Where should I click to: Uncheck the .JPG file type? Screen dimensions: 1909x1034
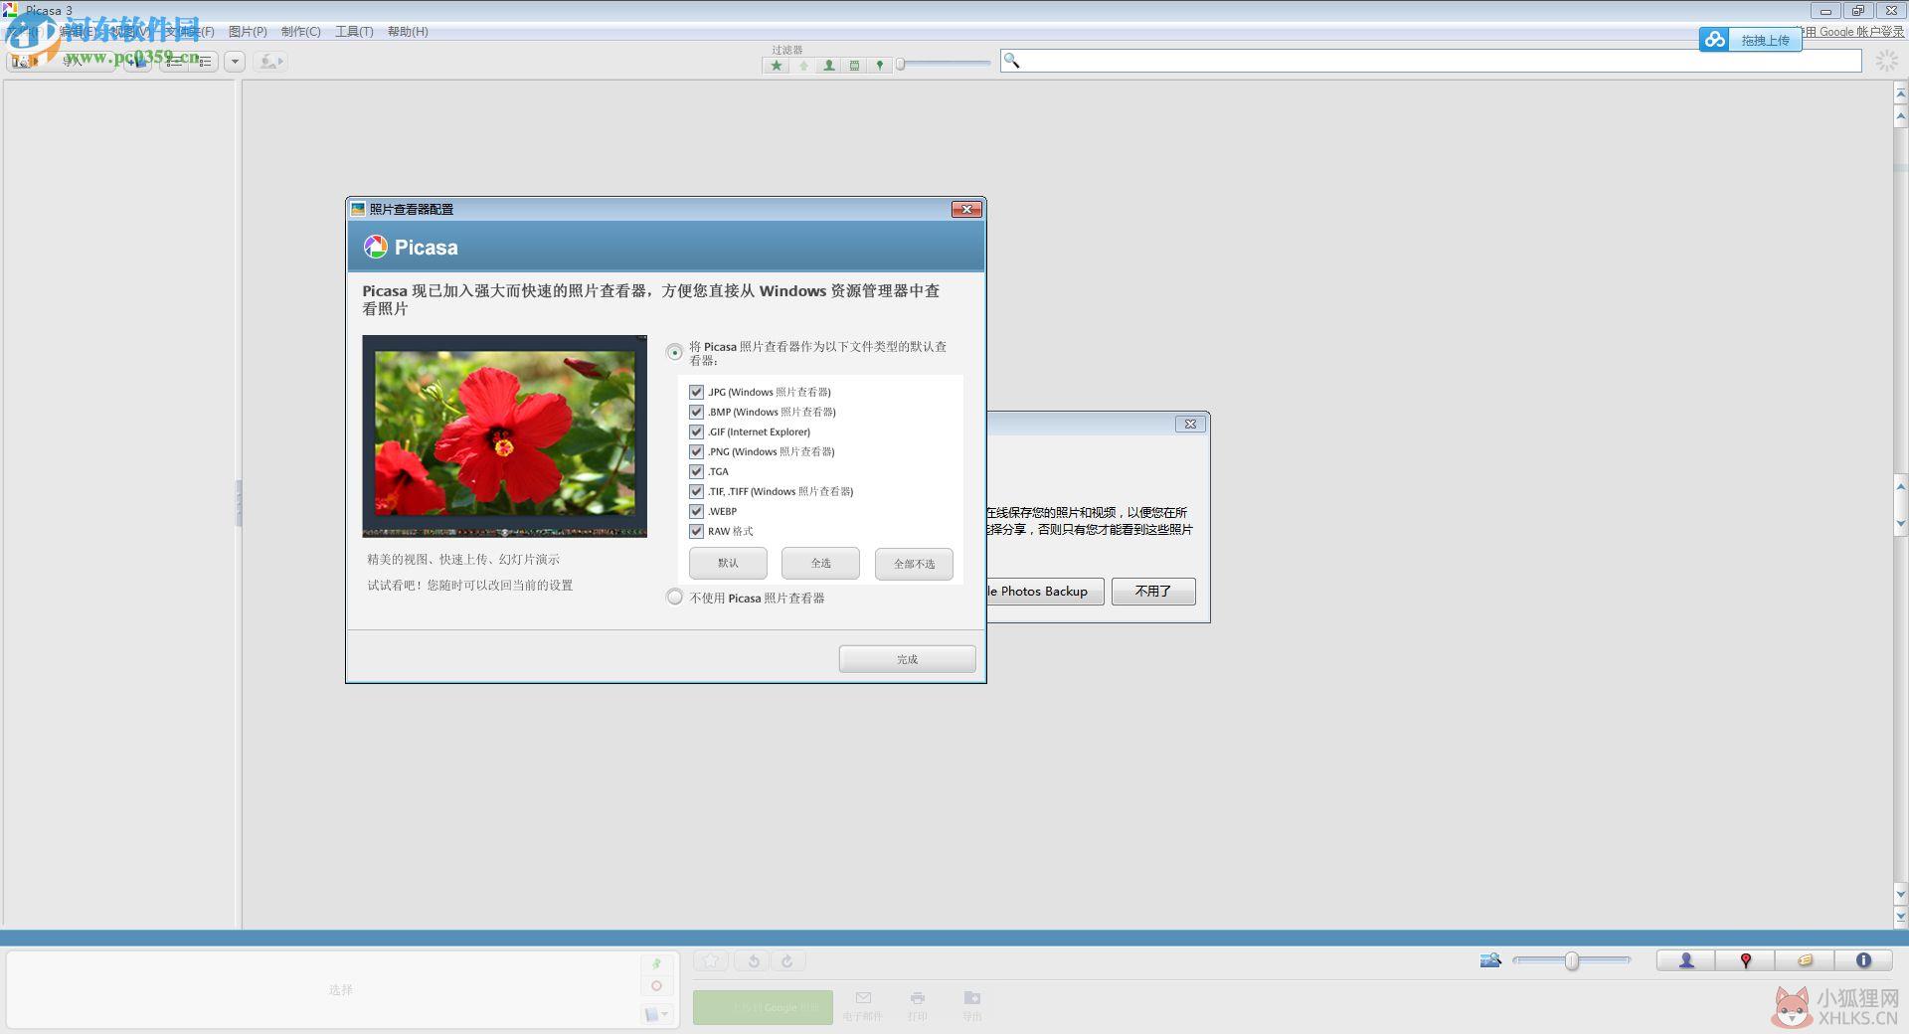click(696, 392)
